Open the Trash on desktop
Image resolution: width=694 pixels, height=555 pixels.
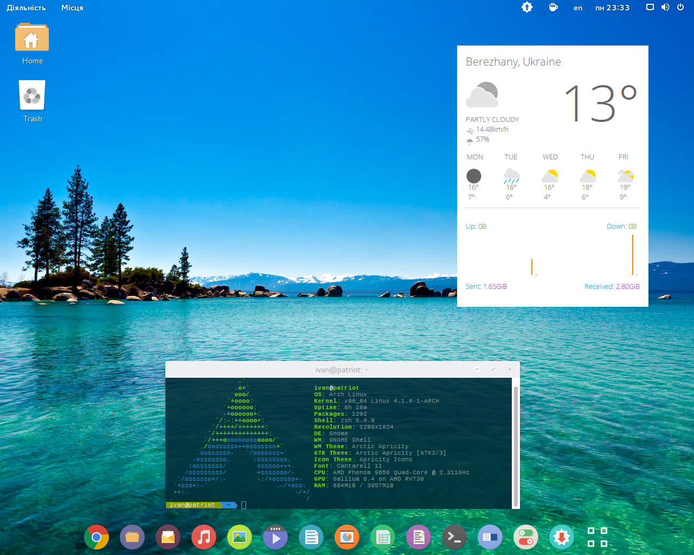pos(32,101)
